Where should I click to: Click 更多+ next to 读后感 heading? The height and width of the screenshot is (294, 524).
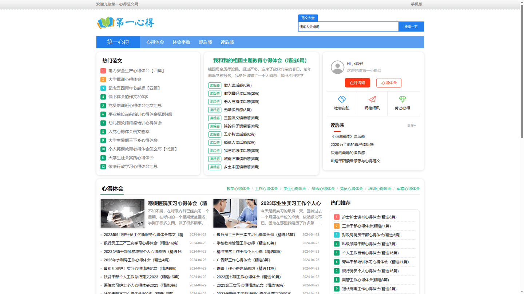tap(411, 126)
